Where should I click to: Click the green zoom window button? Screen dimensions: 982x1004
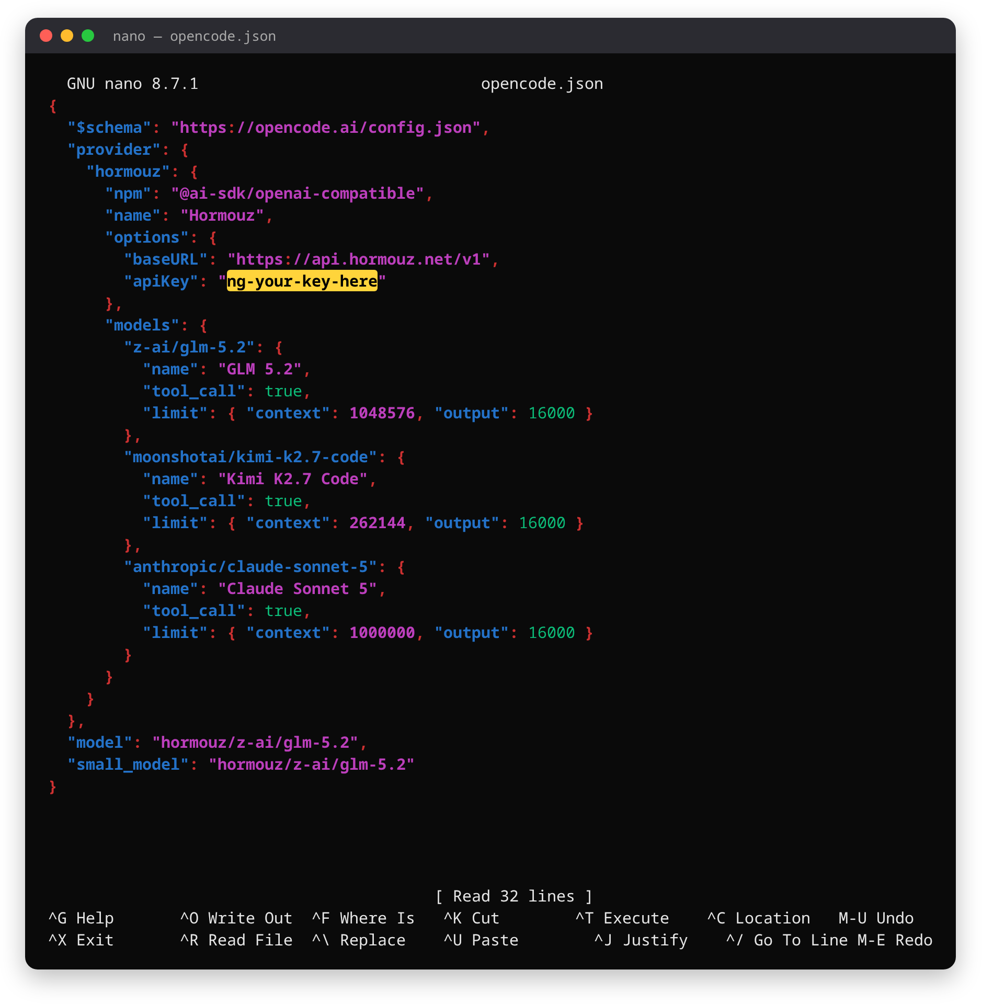pos(88,36)
